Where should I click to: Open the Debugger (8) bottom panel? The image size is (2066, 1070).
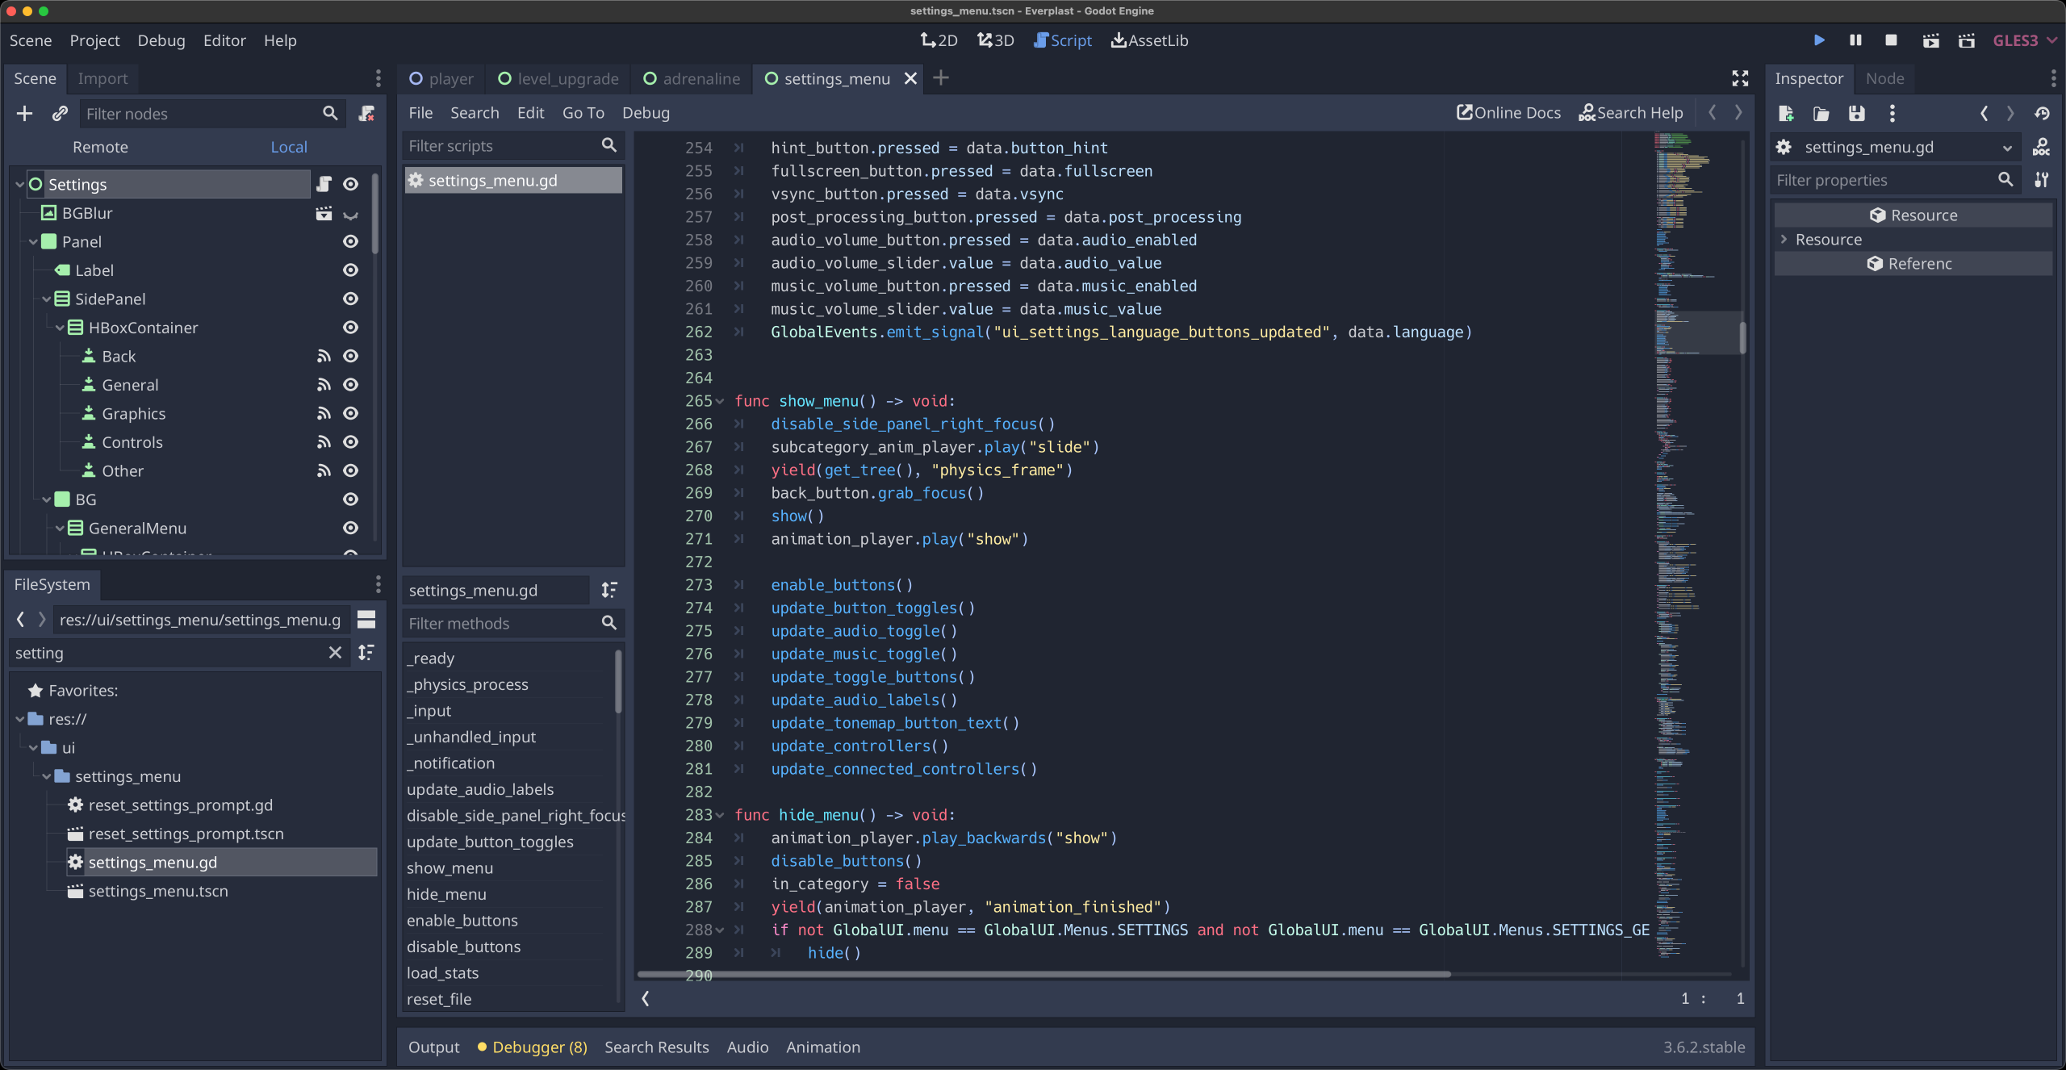[533, 1047]
